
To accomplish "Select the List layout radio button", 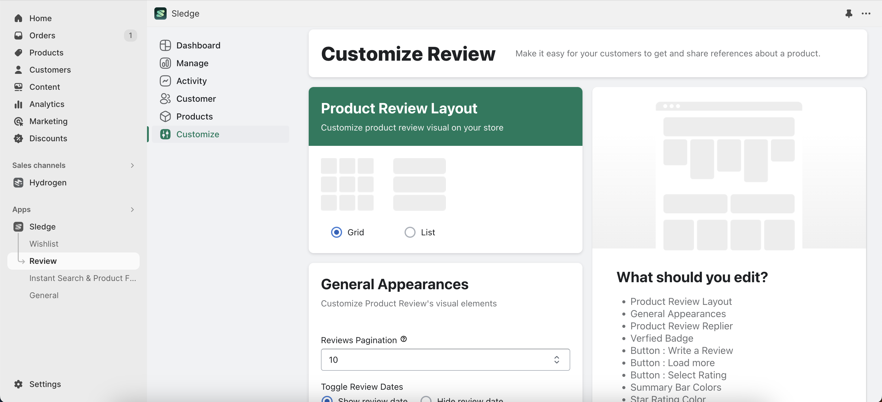I will tap(409, 232).
